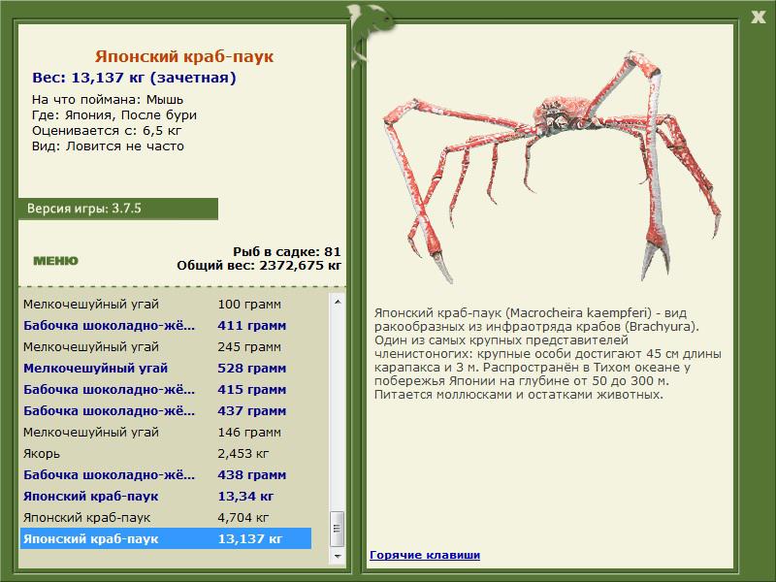Open the МЕНЮ button
Image resolution: width=776 pixels, height=582 pixels.
55,261
